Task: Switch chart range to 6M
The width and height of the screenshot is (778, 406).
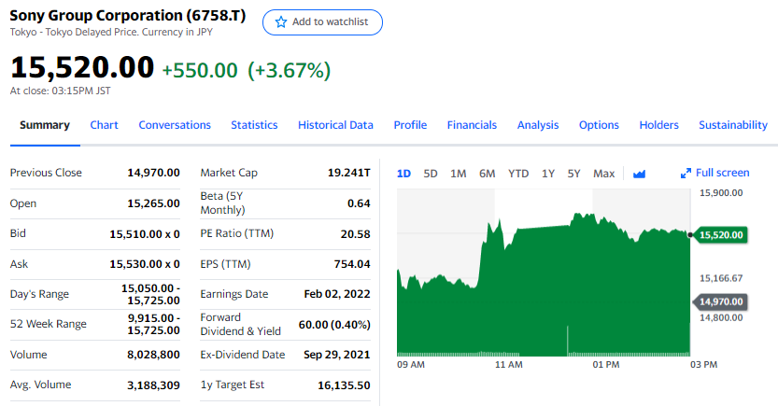Action: (x=488, y=174)
